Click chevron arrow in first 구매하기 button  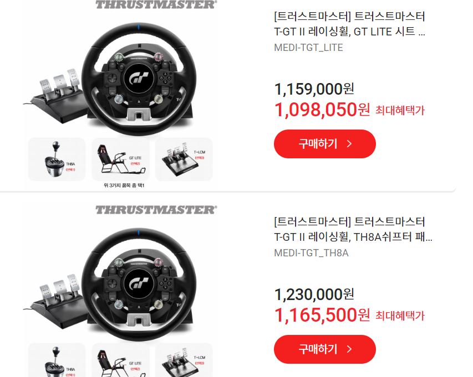pyautogui.click(x=349, y=143)
